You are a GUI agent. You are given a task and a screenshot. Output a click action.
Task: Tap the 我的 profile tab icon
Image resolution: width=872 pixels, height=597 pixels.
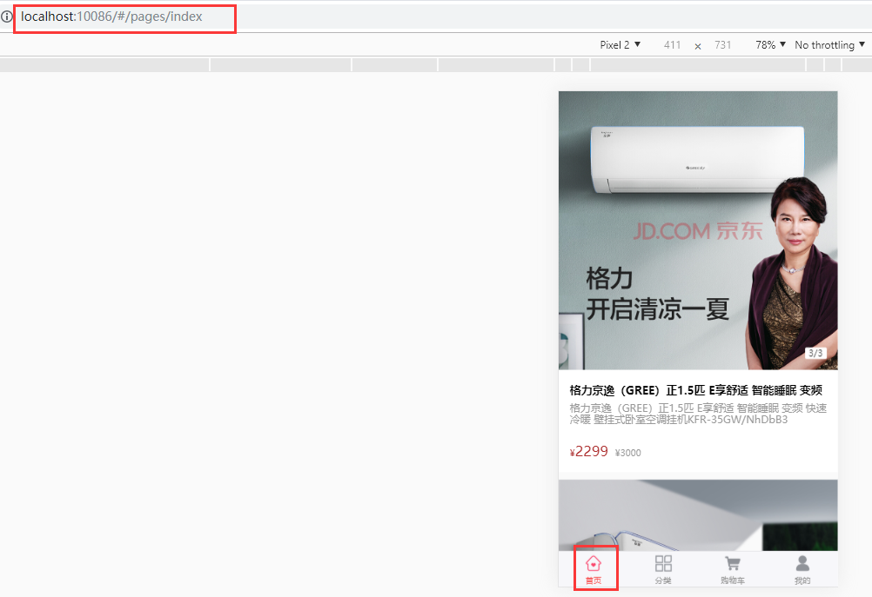point(802,564)
